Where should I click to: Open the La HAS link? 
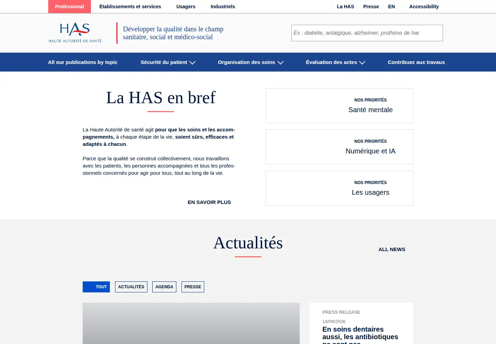coord(345,7)
